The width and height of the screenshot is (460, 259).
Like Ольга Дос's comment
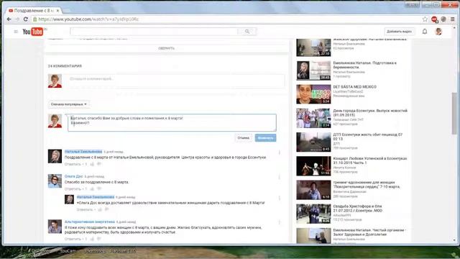pyautogui.click(x=92, y=188)
